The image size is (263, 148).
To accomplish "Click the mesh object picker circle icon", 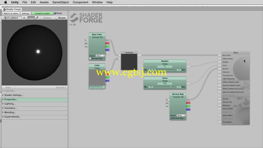I will (24, 18).
